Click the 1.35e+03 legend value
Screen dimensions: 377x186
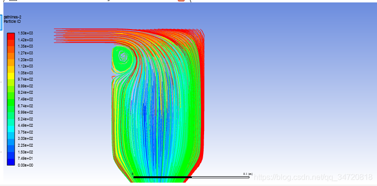(25, 46)
